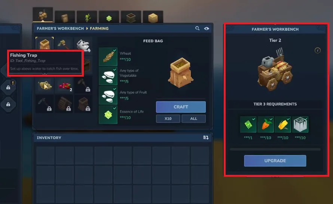Switch to the green essence category tab
Screen dimensions: 333x204
109,17
